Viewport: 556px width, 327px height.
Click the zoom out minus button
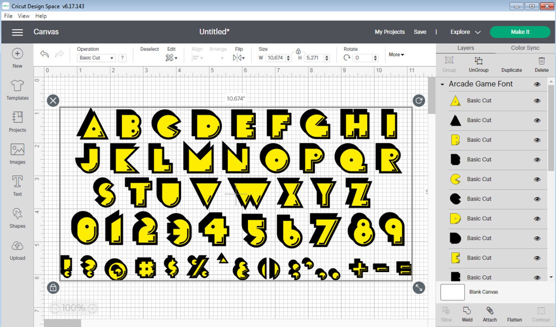(55, 308)
